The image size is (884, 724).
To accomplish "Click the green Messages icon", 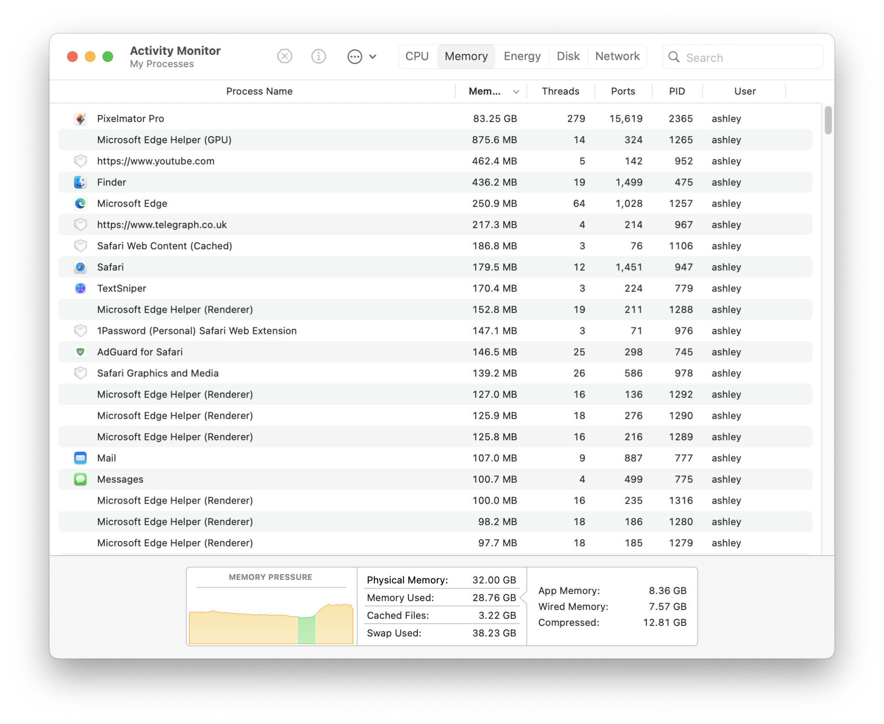I will (80, 479).
